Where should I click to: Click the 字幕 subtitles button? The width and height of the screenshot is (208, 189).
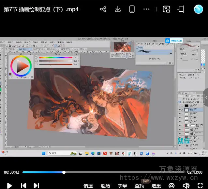(122, 186)
